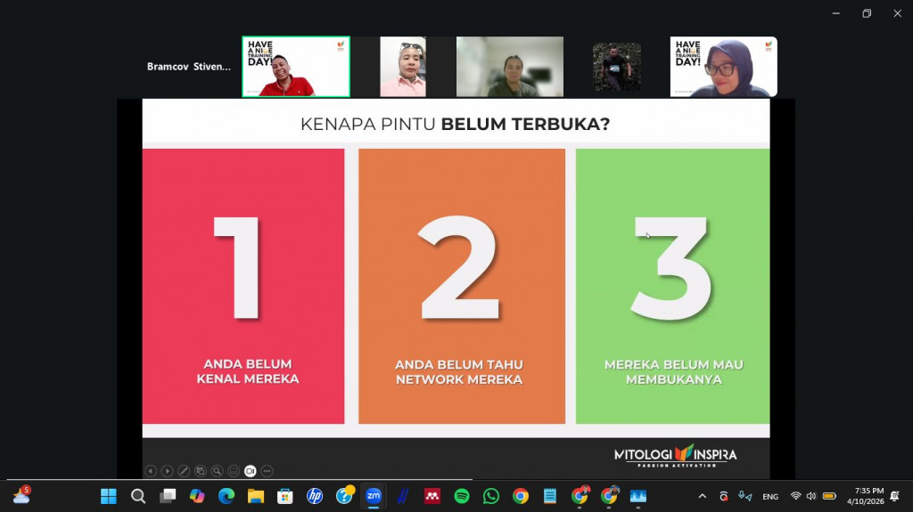Advance to next slide using arrow control
The width and height of the screenshot is (913, 512).
click(167, 471)
